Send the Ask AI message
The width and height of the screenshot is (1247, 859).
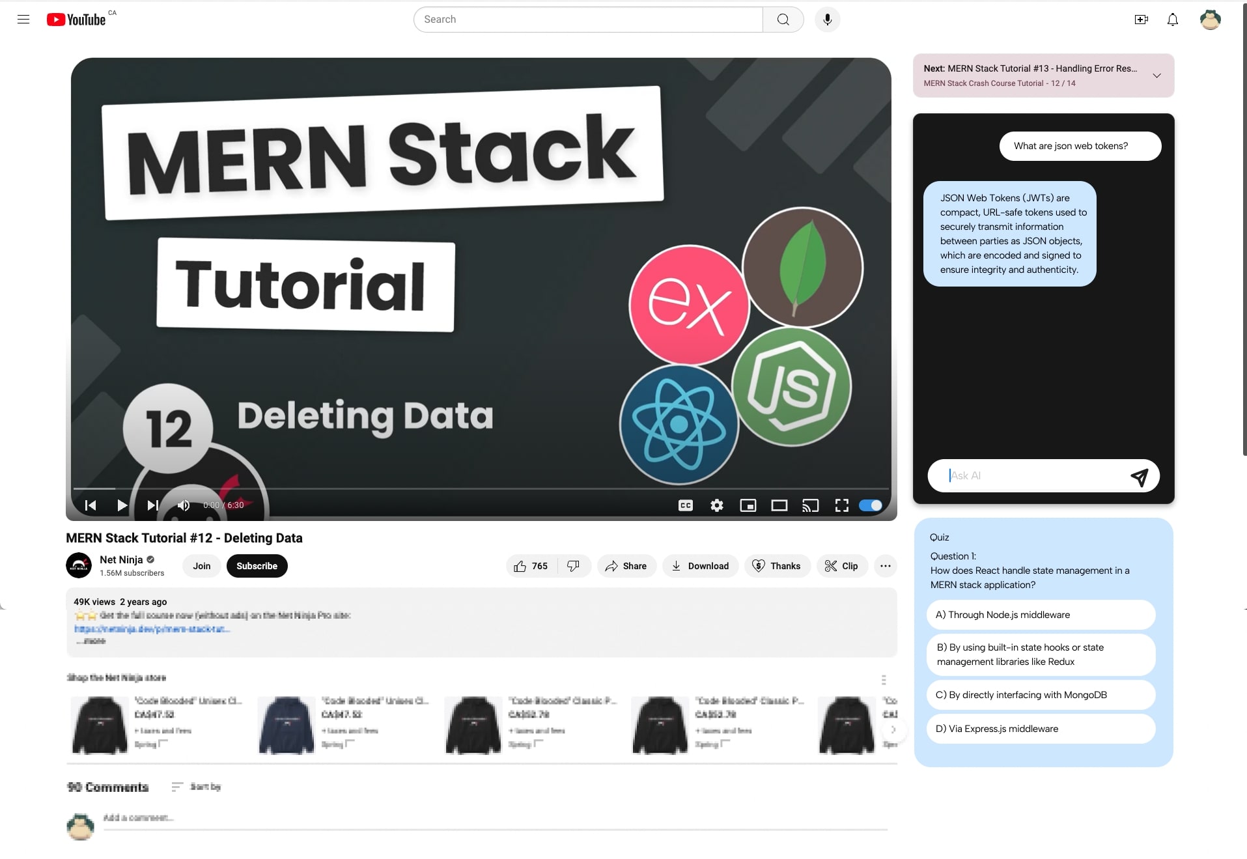(x=1139, y=477)
